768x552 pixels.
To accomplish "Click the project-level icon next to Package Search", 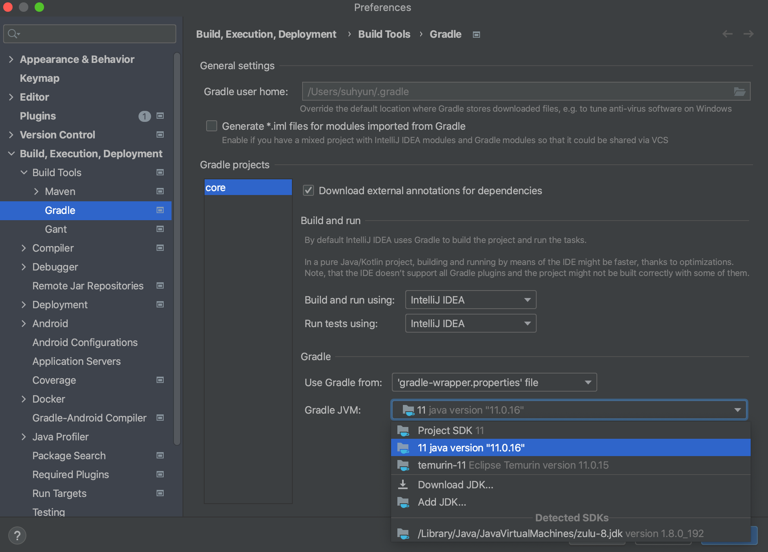I will [160, 455].
